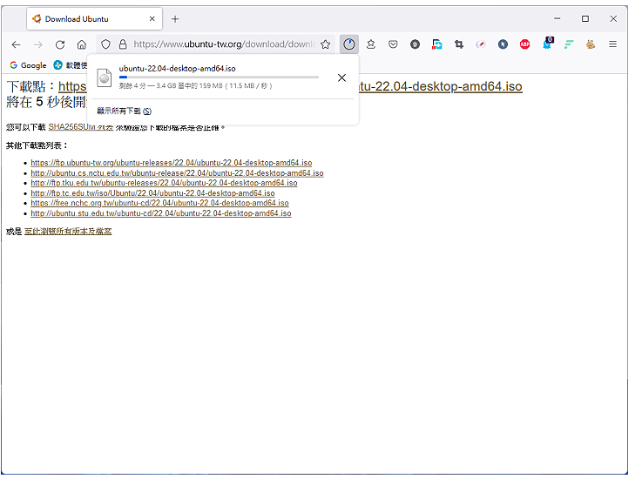642x479 pixels.
Task: Show all downloads entry
Action: (124, 111)
